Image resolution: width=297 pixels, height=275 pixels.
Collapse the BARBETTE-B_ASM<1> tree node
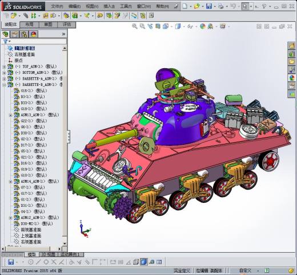coord(4,85)
